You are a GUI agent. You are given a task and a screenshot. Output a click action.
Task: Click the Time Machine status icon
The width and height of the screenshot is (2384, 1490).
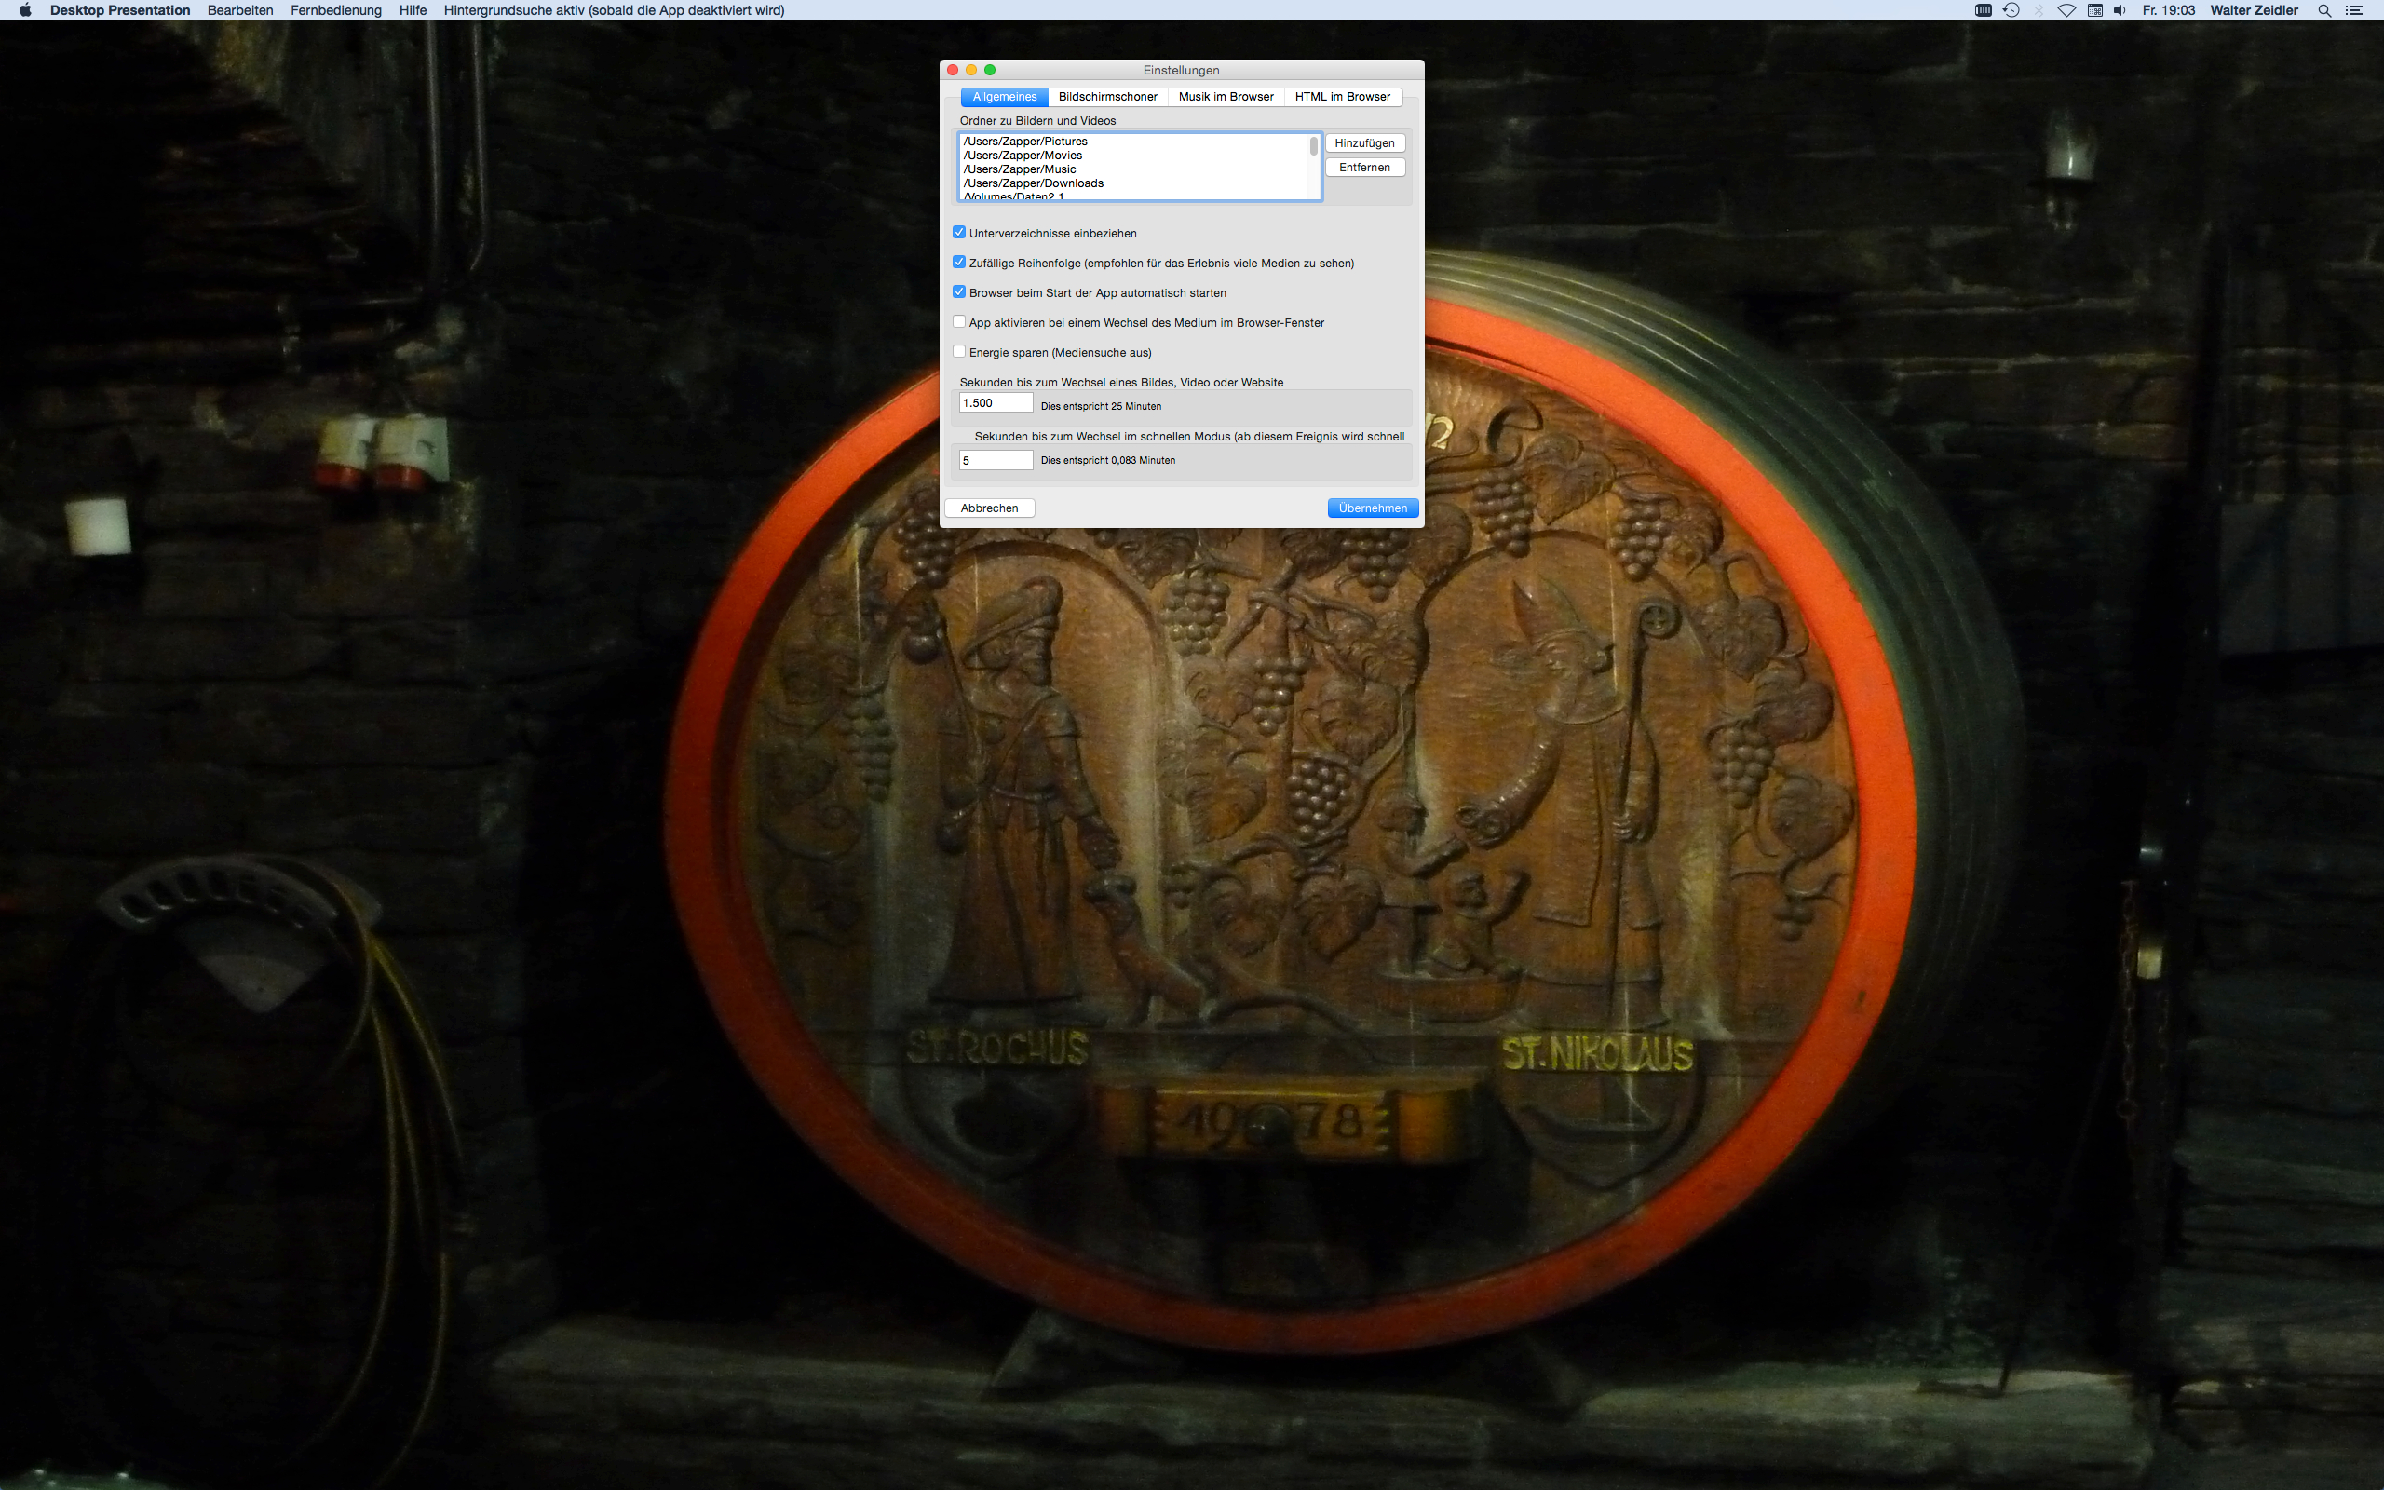(2011, 10)
